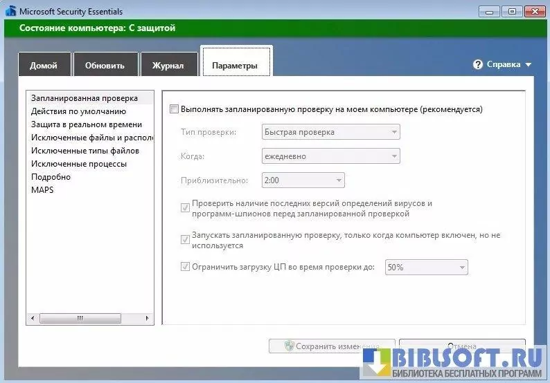Screen dimensions: 550x383
Task: Open the Тип проверки dropdown
Action: (330, 132)
